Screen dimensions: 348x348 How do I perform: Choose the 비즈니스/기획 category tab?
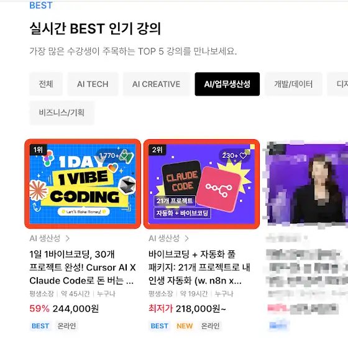pos(62,112)
